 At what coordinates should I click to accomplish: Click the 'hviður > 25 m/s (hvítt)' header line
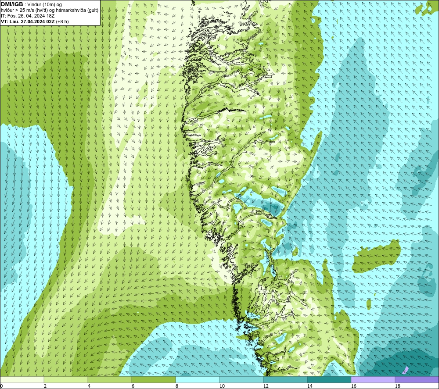tap(50, 11)
